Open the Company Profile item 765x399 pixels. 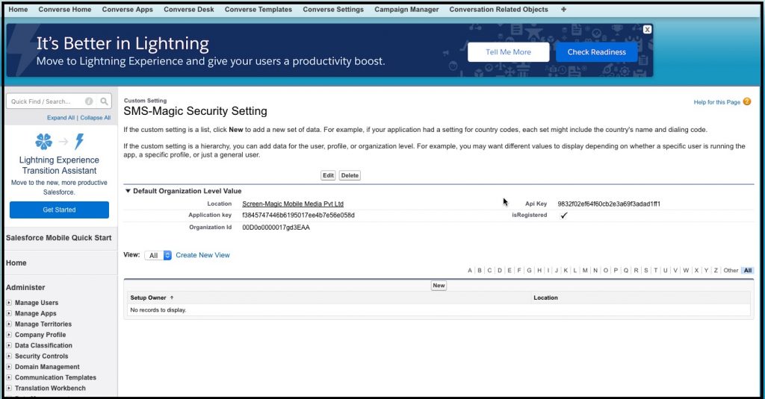point(40,335)
